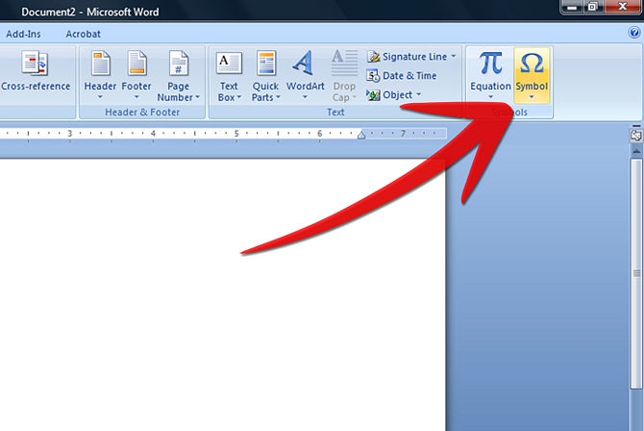Click in the blank document page
Image resolution: width=644 pixels, height=431 pixels.
222,294
